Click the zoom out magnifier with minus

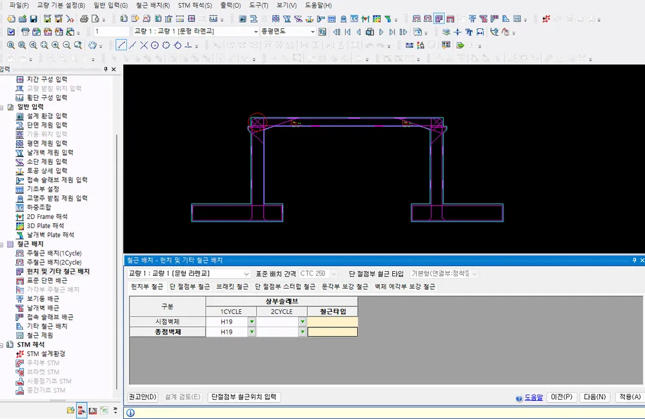[x=66, y=45]
